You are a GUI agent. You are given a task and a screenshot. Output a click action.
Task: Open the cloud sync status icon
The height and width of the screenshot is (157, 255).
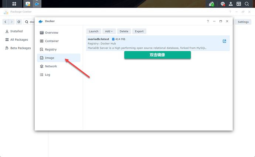[211, 4]
